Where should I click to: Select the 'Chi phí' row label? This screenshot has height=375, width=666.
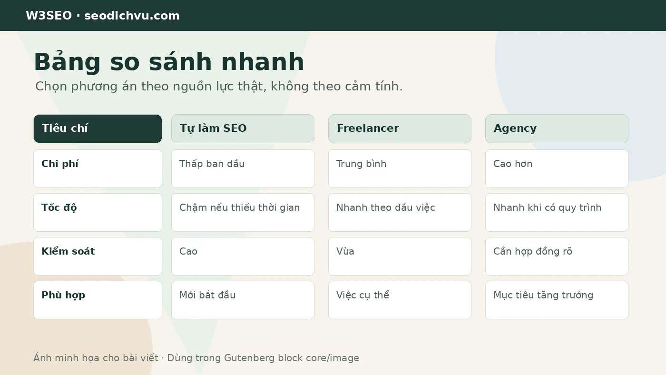[x=98, y=168]
